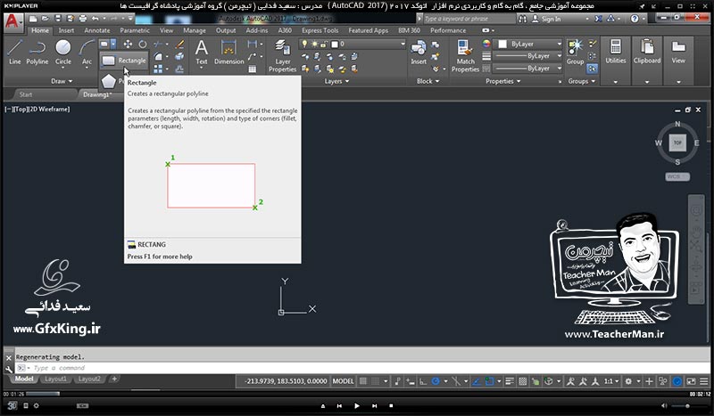Viewport: 714px width, 416px height.
Task: Open the Help question mark icon
Action: [635, 19]
